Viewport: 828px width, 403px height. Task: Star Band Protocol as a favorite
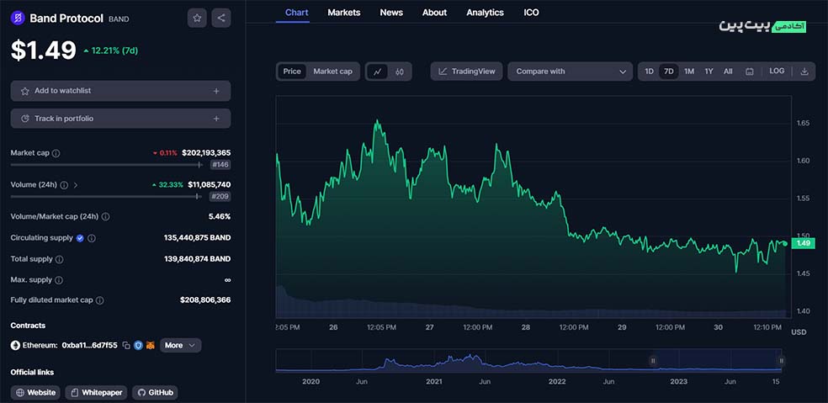197,18
